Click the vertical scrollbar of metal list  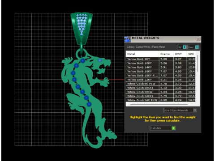[x=198, y=64]
